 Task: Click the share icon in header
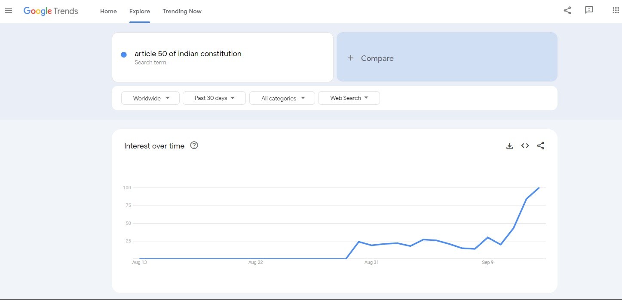pyautogui.click(x=567, y=11)
